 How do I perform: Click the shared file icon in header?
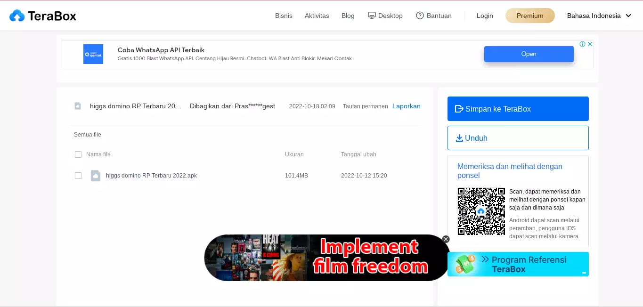pos(78,106)
